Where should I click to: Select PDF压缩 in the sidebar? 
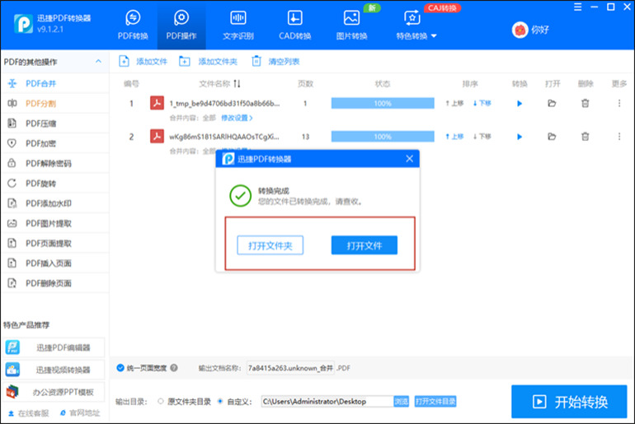click(x=54, y=123)
